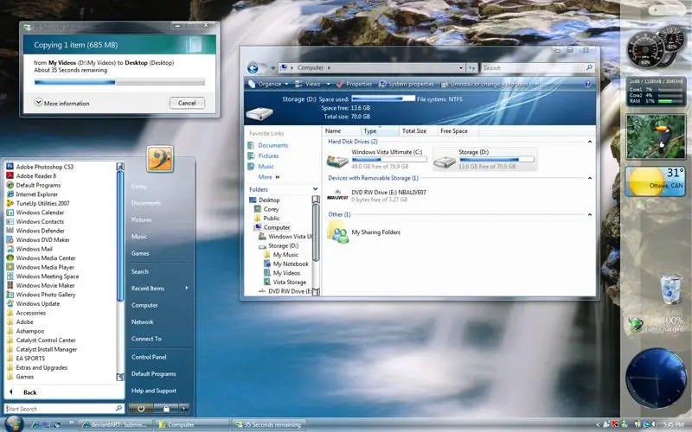Image resolution: width=692 pixels, height=432 pixels.
Task: Click the analog clock gadget
Action: (656, 378)
